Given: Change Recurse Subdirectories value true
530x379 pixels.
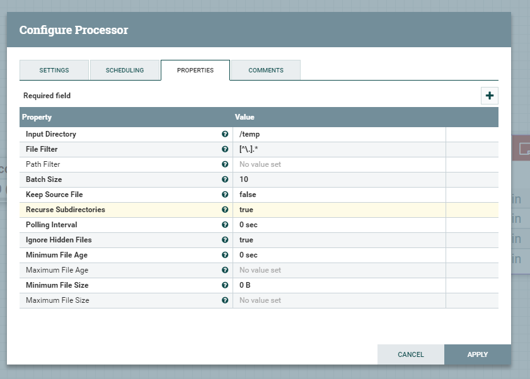Looking at the screenshot, I should (x=338, y=210).
